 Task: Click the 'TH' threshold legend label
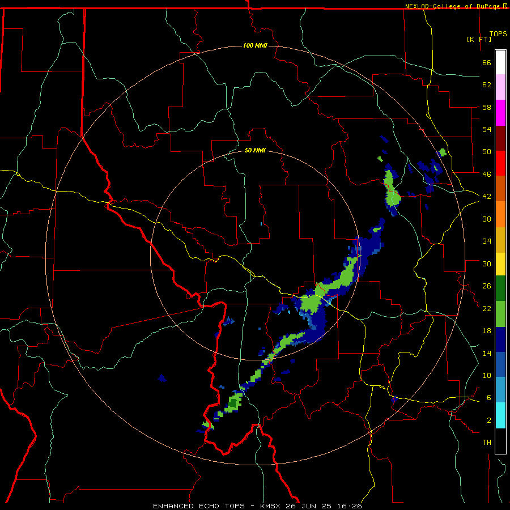point(487,443)
